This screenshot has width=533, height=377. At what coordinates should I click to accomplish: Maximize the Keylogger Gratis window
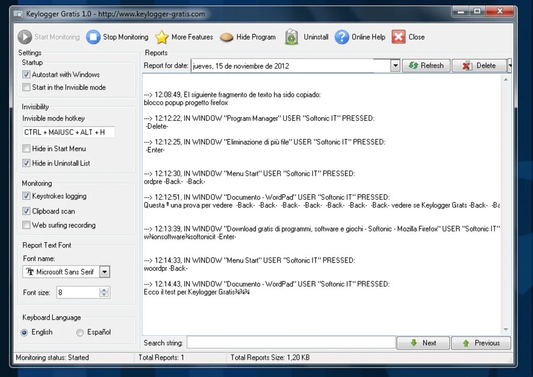click(x=477, y=11)
